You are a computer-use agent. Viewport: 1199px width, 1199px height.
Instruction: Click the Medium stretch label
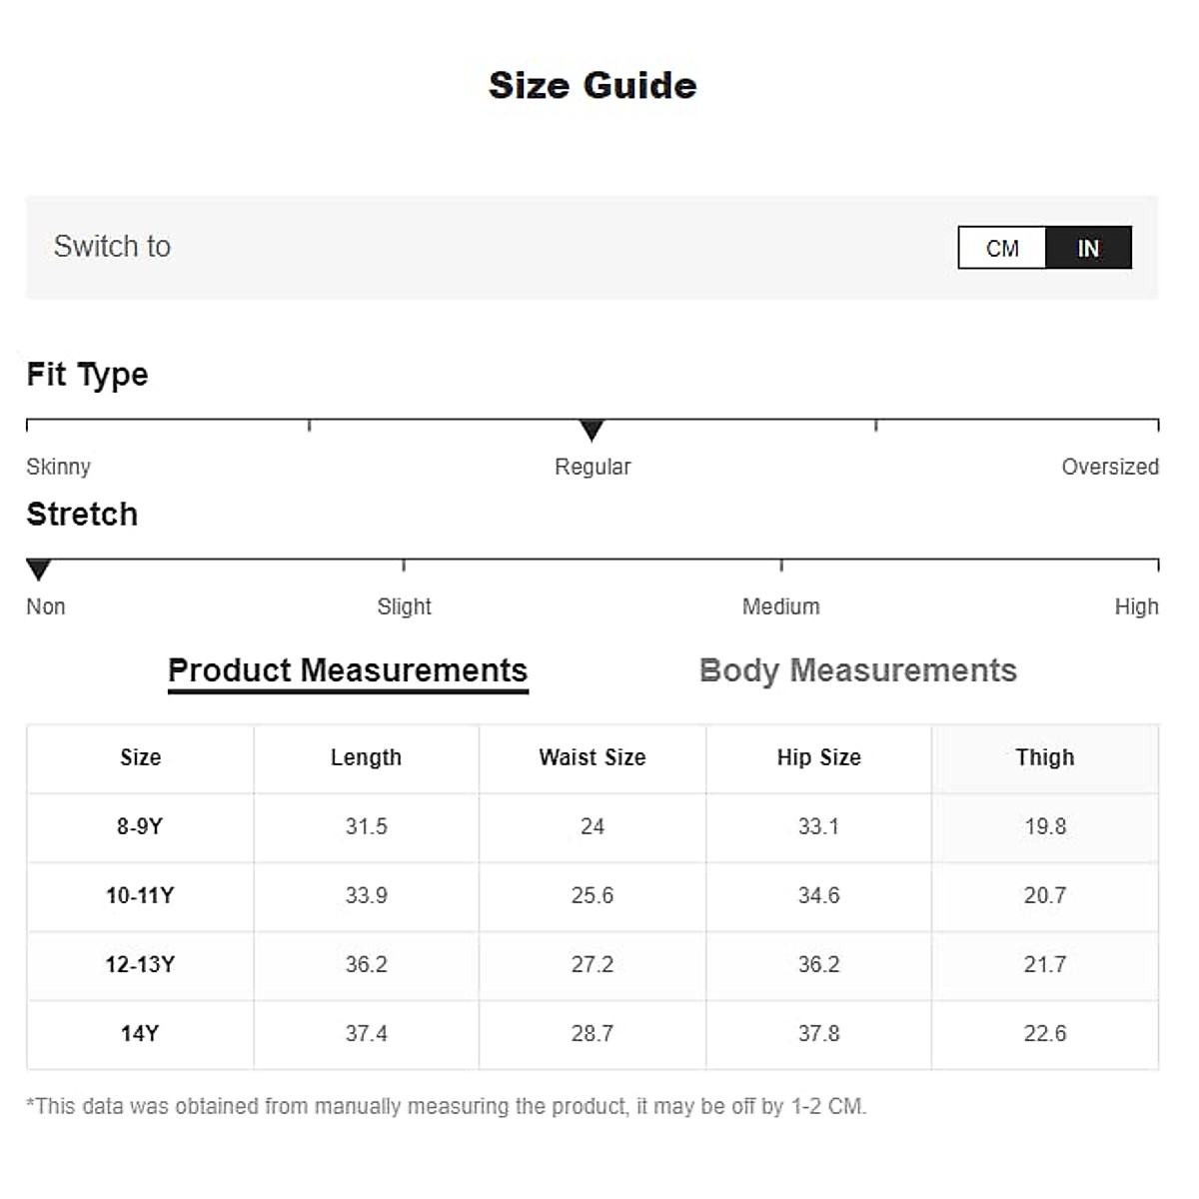780,606
